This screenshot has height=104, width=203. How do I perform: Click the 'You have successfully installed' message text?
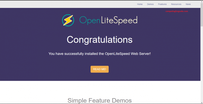(100, 54)
